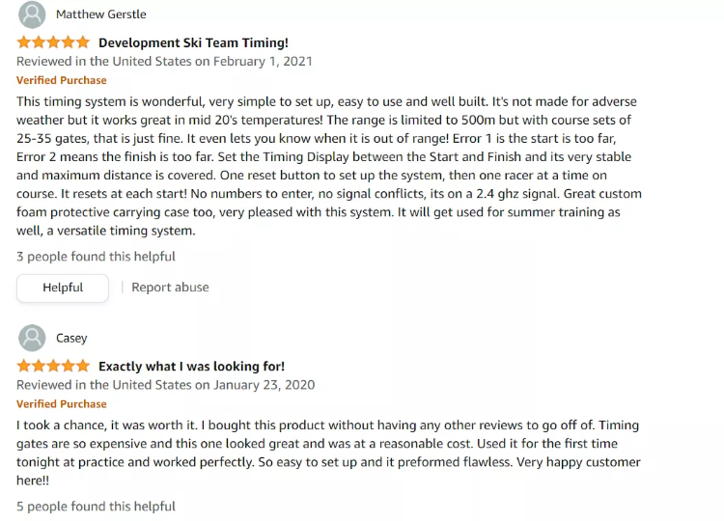The width and height of the screenshot is (724, 521).
Task: Click Matthew Gerstle's profile avatar icon
Action: (32, 14)
